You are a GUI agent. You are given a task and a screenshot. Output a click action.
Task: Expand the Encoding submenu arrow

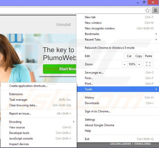pos(74,122)
